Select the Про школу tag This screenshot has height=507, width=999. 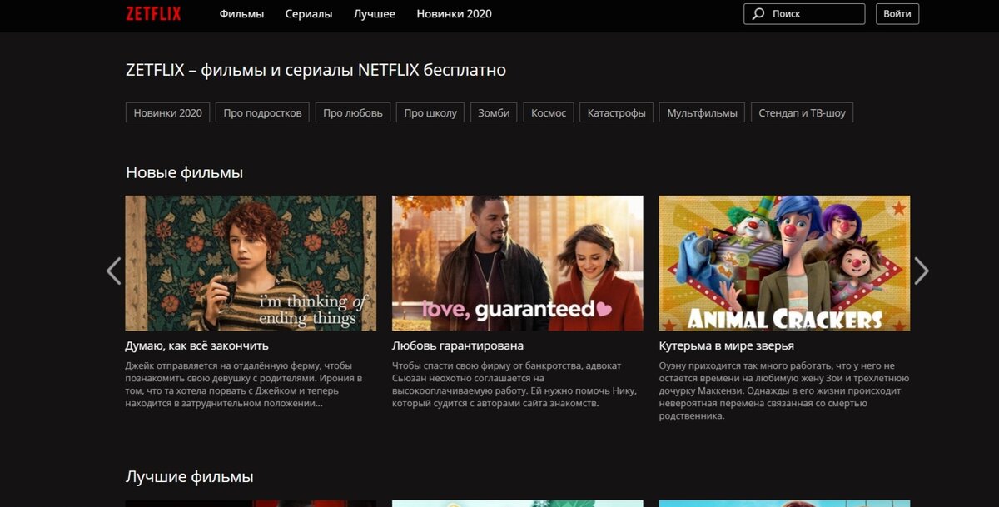[430, 112]
